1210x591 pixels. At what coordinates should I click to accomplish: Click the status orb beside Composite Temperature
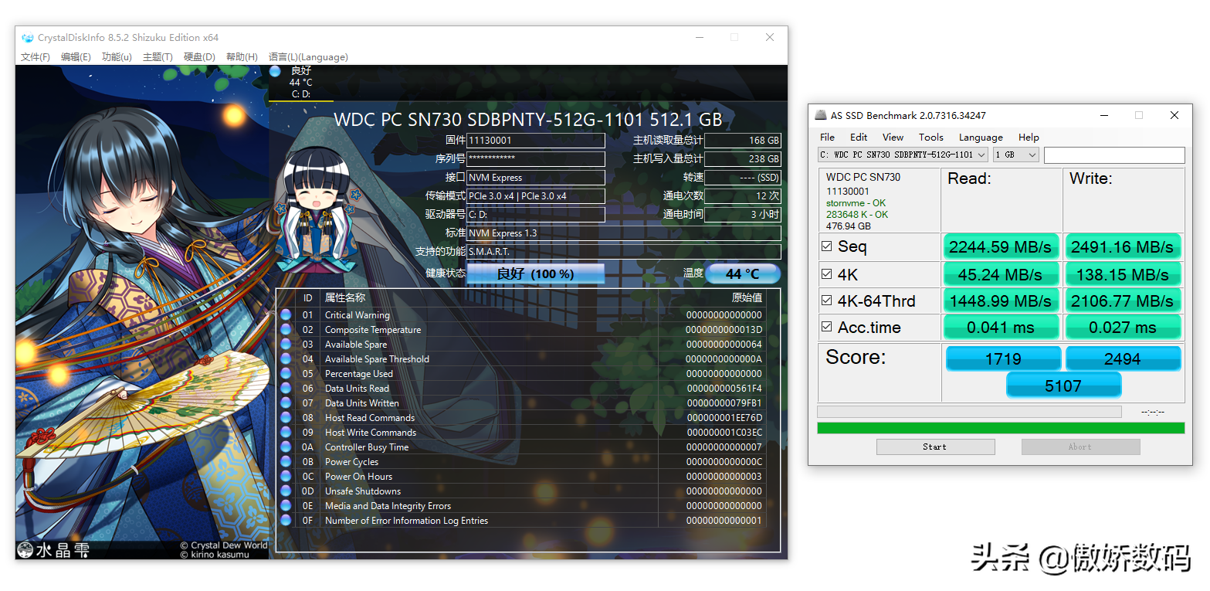pyautogui.click(x=286, y=330)
